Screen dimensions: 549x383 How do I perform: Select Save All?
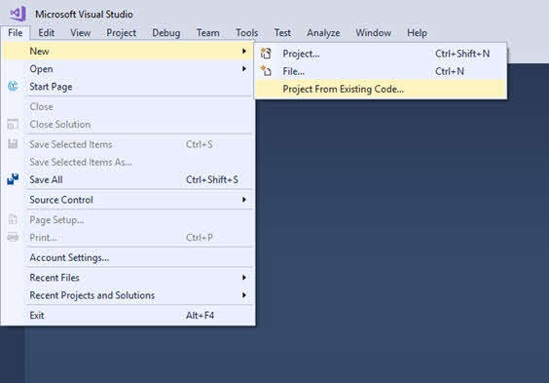point(128,179)
